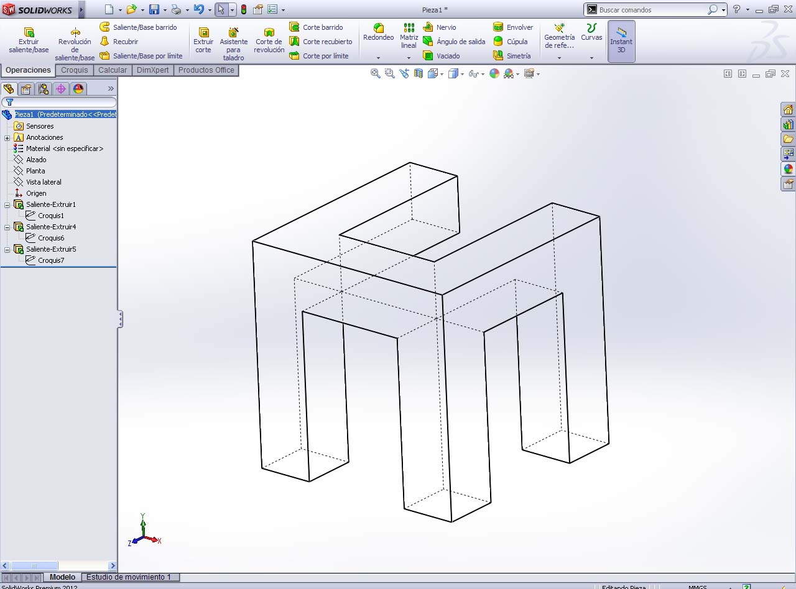The width and height of the screenshot is (796, 589).
Task: Expand the Redondeo dropdown arrow
Action: pos(378,58)
